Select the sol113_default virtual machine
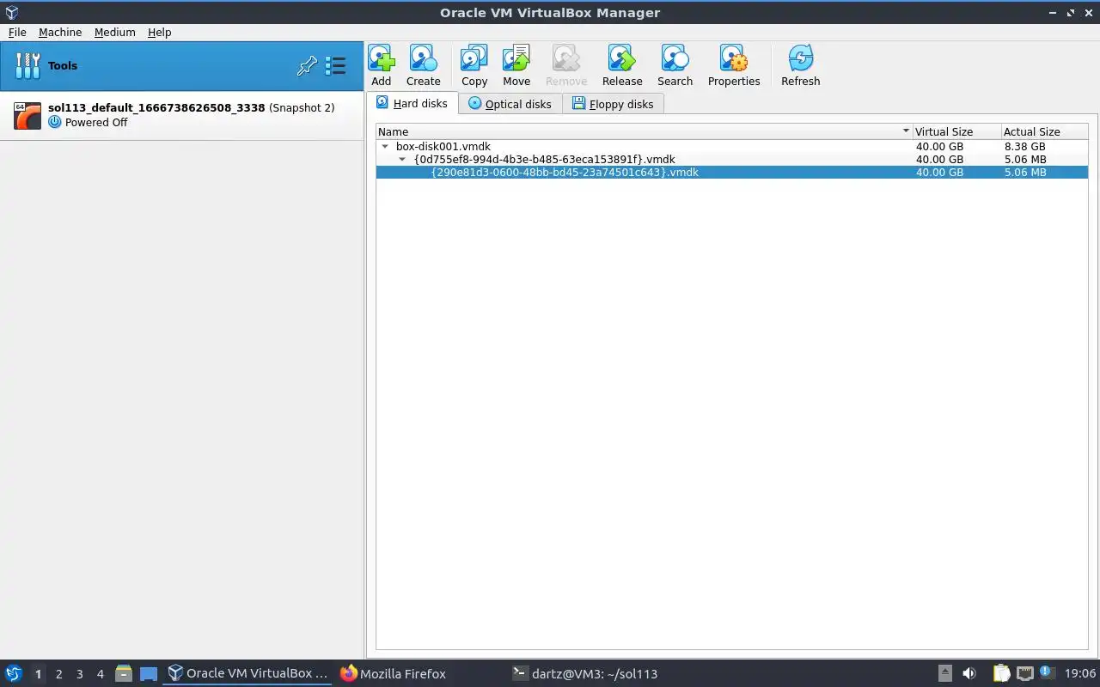This screenshot has height=687, width=1100. coord(181,115)
